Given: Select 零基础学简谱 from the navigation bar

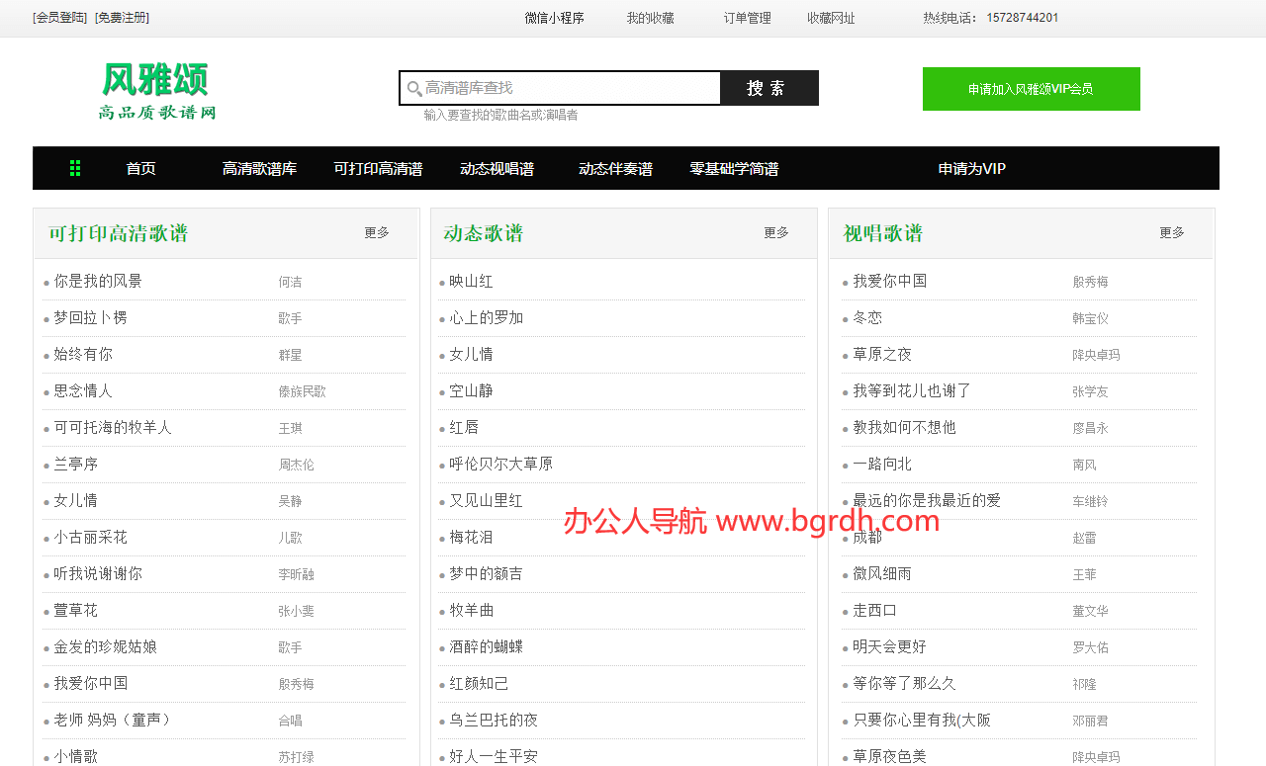Looking at the screenshot, I should [734, 169].
